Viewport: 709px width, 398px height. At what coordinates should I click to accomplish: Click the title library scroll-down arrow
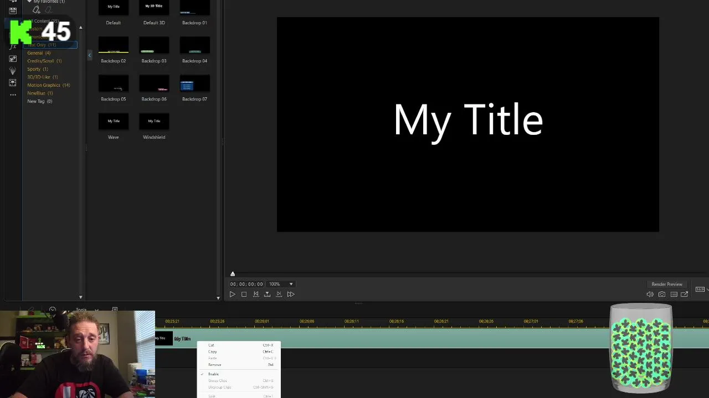click(x=217, y=297)
